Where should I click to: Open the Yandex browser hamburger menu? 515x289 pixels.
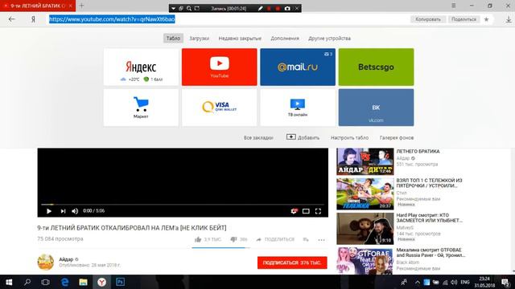point(453,6)
